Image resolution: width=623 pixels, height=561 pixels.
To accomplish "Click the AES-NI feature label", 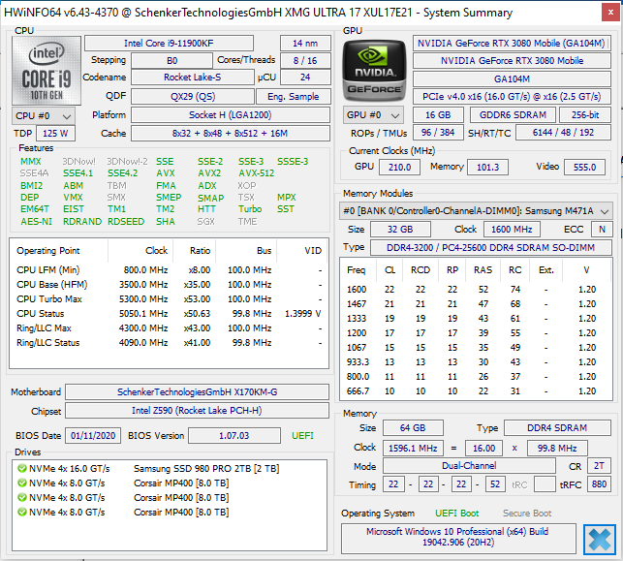I will tap(36, 221).
